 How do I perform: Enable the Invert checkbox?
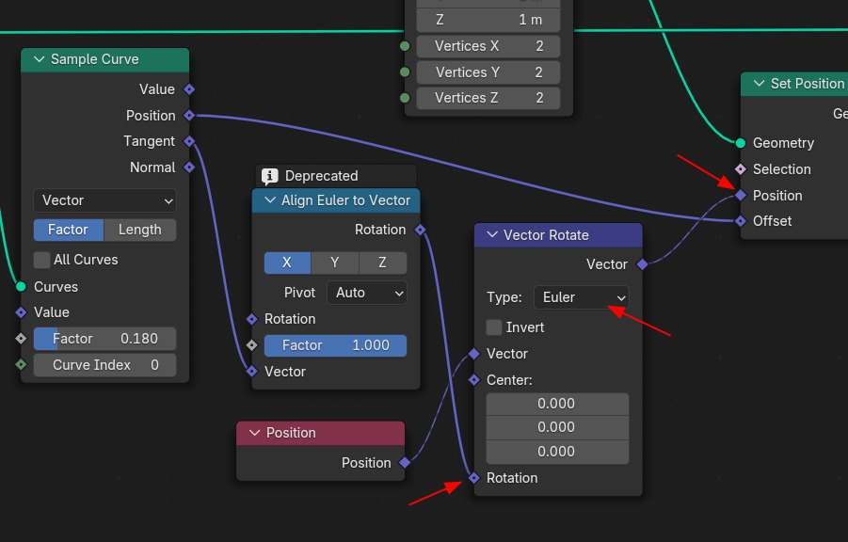click(x=494, y=327)
